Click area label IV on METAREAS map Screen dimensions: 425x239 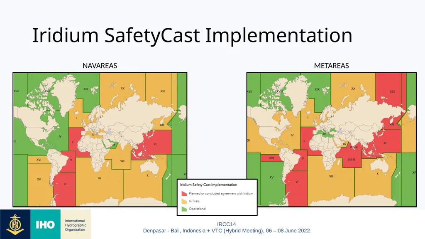[292, 135]
